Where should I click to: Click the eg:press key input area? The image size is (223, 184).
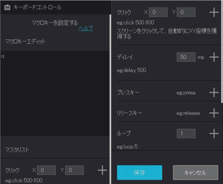tap(186, 93)
